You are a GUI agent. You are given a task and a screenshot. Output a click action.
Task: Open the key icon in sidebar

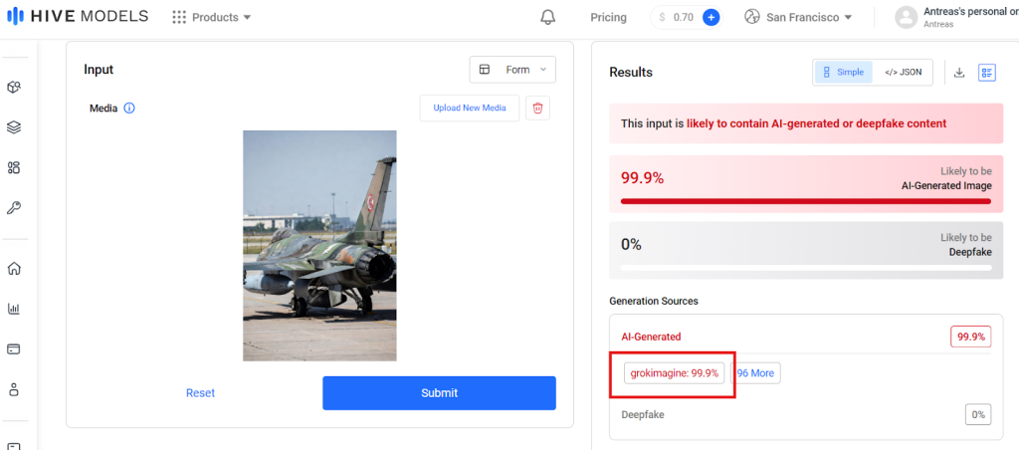(x=14, y=208)
